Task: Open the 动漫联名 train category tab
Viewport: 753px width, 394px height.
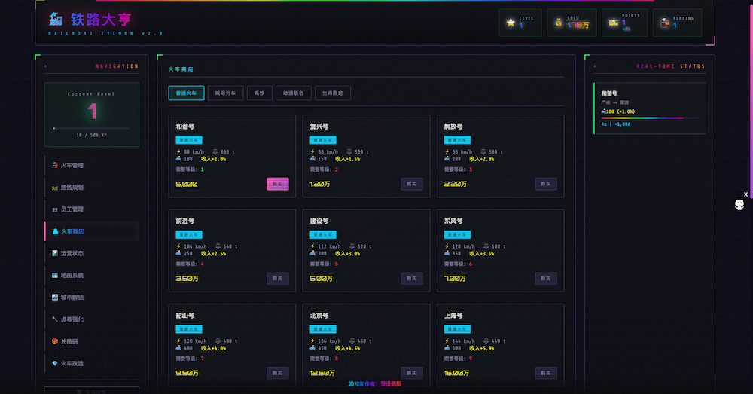Action: tap(293, 93)
